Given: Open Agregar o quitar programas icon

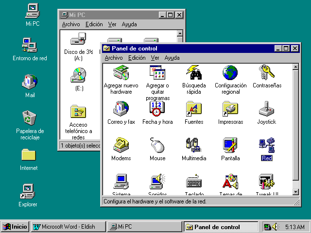Looking at the screenshot, I should [x=157, y=72].
